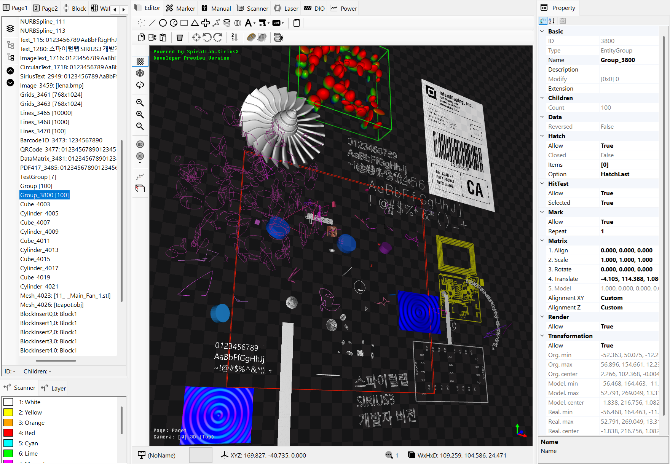
Task: Click the trash can delete icon
Action: point(180,37)
